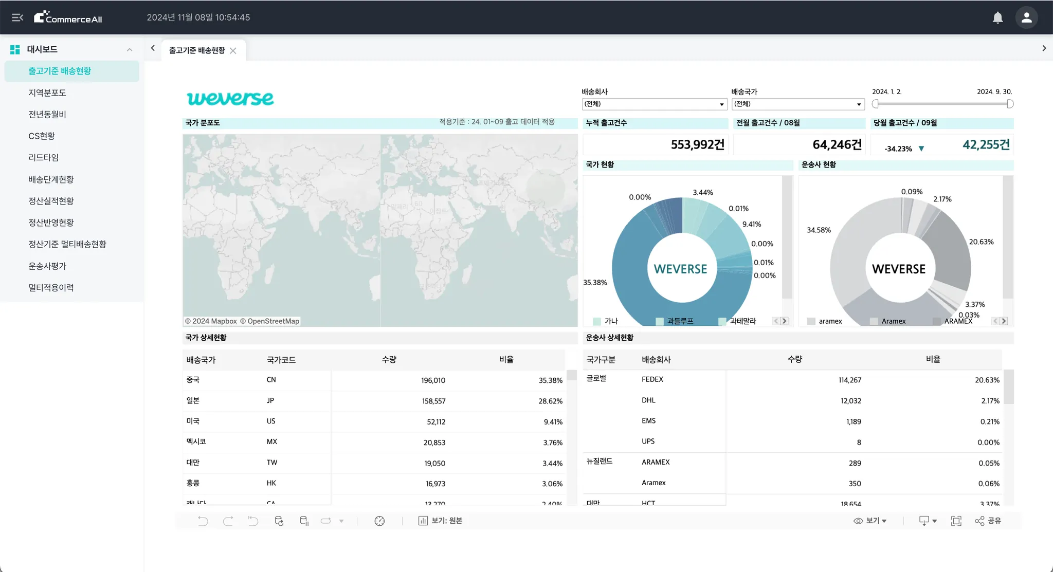
Task: Open the user profile avatar
Action: (1026, 17)
